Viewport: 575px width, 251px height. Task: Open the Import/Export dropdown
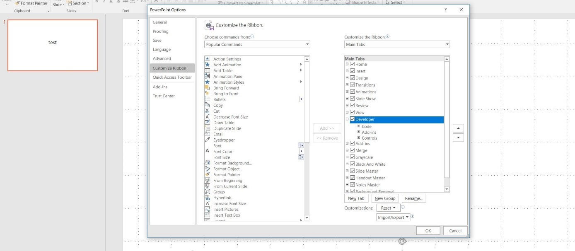tap(394, 217)
